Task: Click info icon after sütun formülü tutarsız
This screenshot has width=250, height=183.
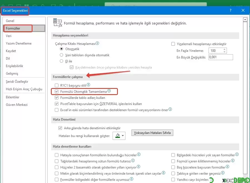Action: [133, 160]
